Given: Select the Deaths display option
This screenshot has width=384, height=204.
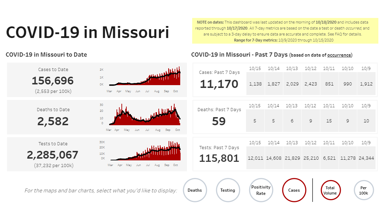Looking at the screenshot, I should point(195,190).
